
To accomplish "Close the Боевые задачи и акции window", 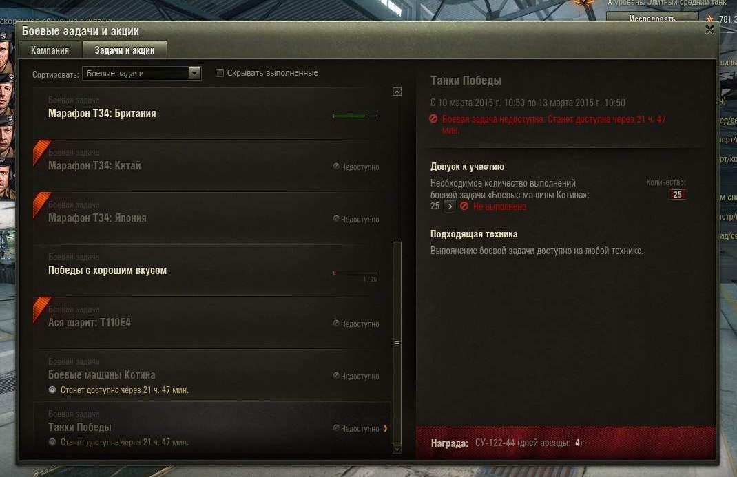I will pyautogui.click(x=709, y=30).
